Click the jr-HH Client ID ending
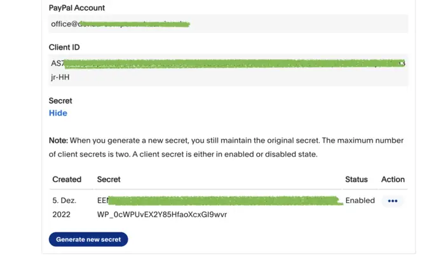The width and height of the screenshot is (426, 257). click(60, 77)
